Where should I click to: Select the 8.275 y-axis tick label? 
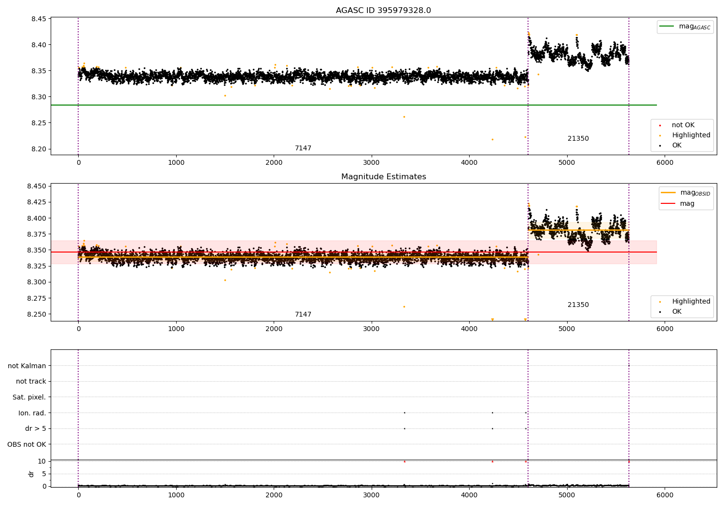[37, 298]
